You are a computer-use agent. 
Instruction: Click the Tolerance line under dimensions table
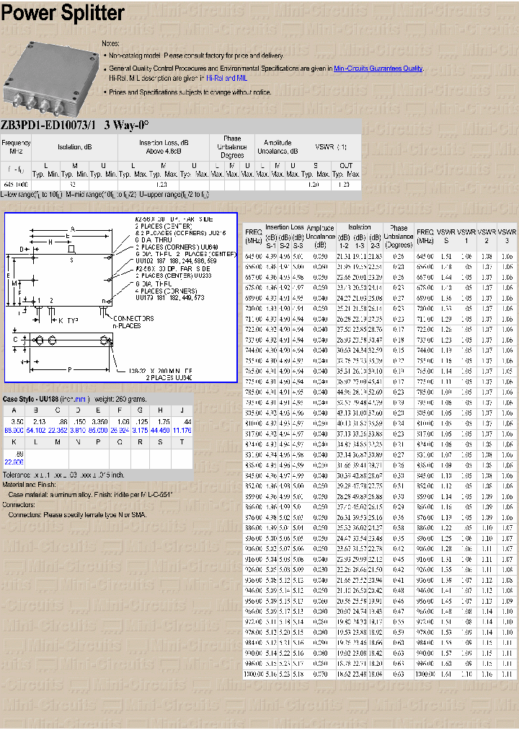coord(63,475)
